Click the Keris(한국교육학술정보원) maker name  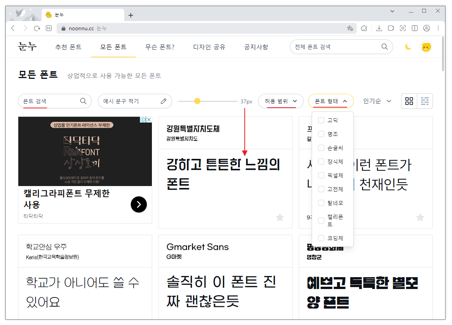(x=52, y=257)
